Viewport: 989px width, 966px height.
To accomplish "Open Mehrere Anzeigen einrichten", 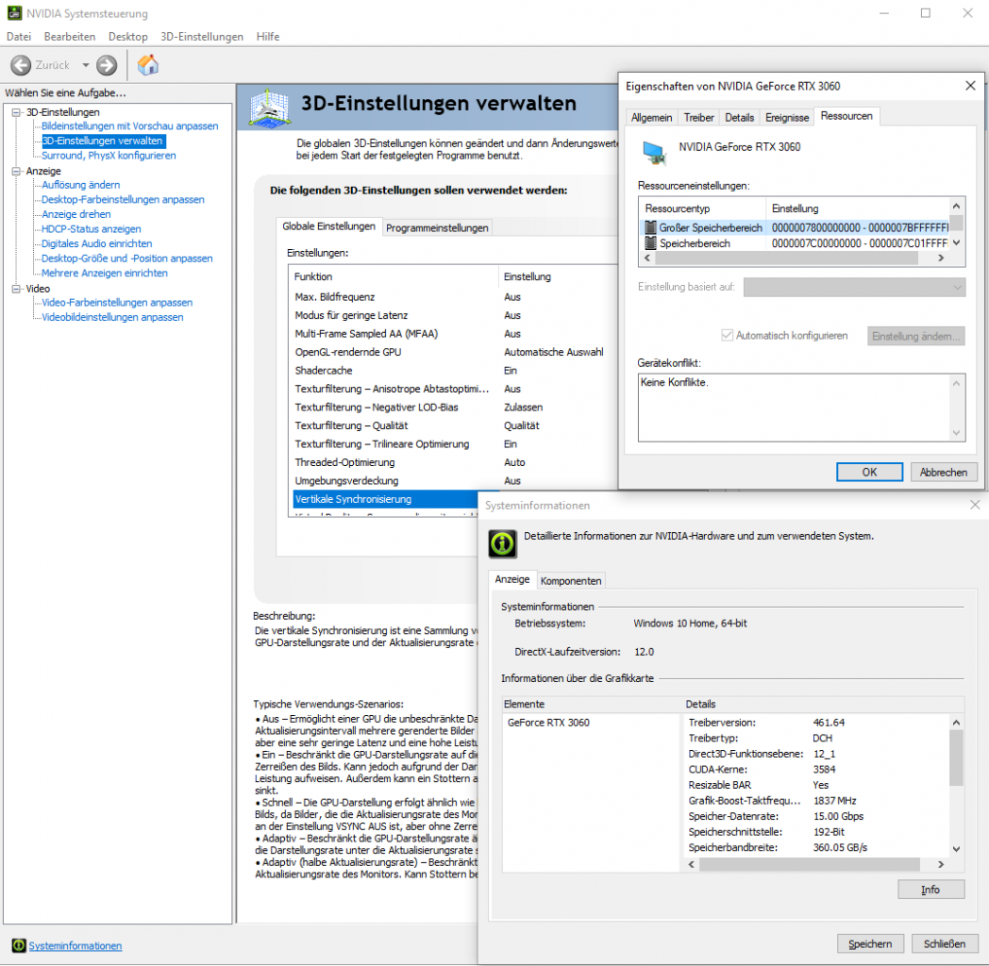I will (x=105, y=273).
